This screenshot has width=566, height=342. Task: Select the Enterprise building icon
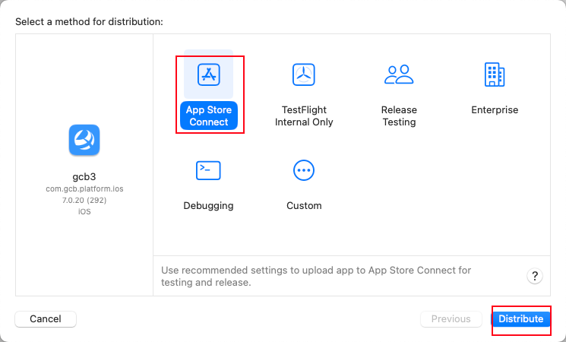(495, 74)
